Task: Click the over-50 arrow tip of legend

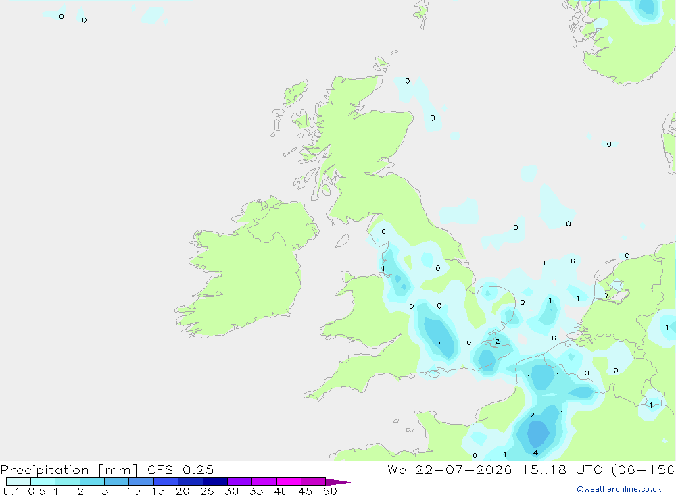Action: coord(338,482)
